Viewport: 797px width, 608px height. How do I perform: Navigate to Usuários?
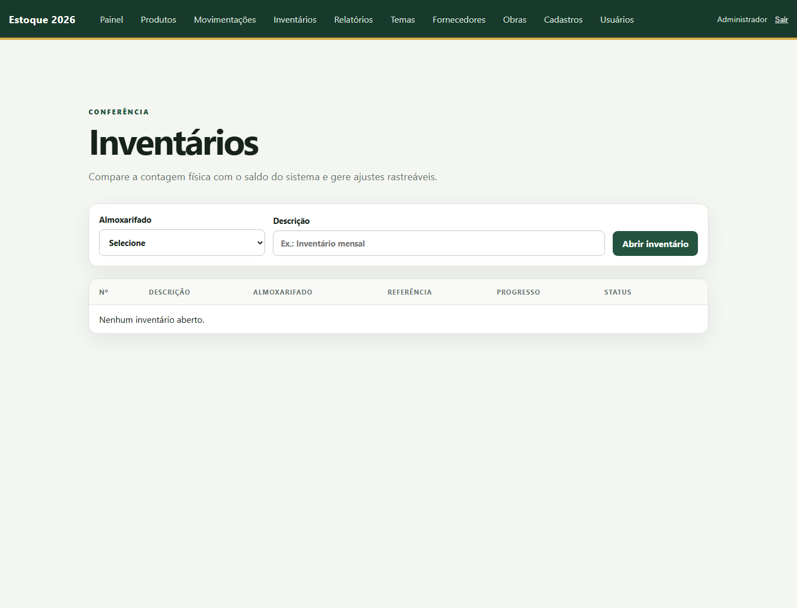[x=617, y=19]
